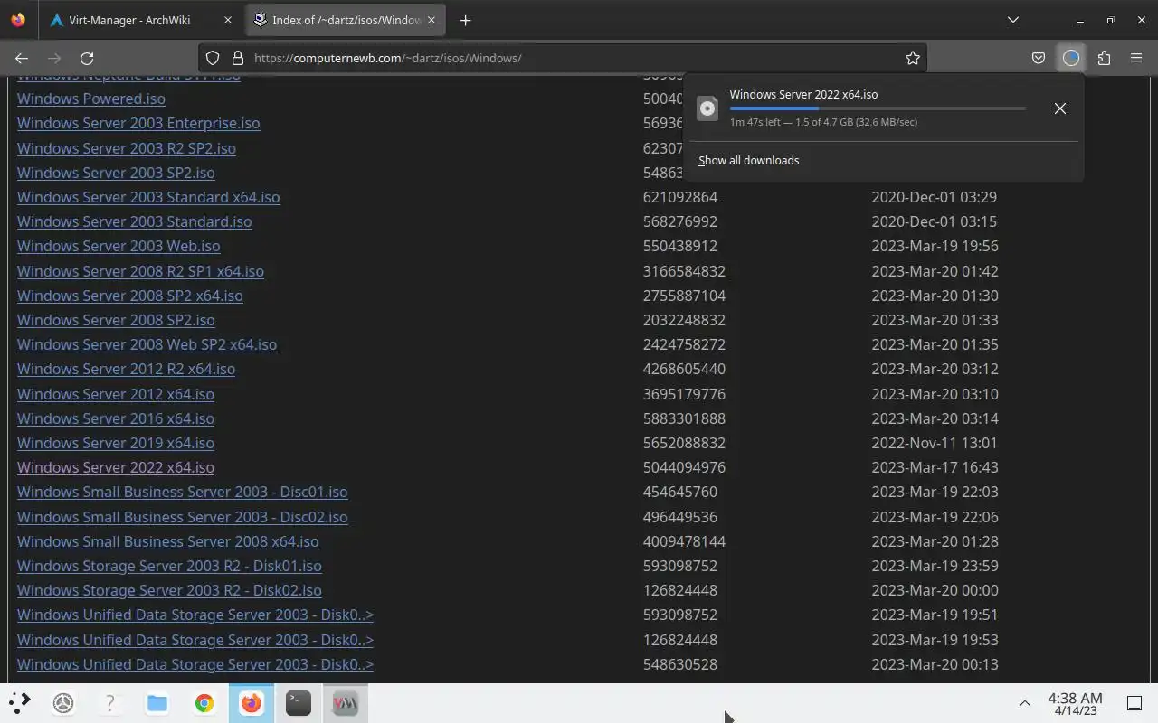Screen dimensions: 1158x723
Task: Switch to Virtual Machine Manager taskbar icon
Action: (x=345, y=702)
